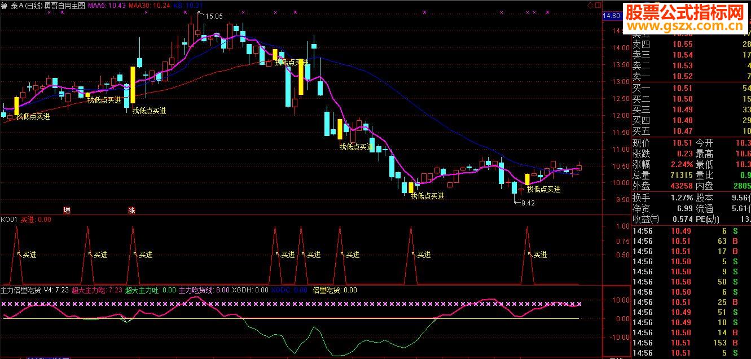Select the 勇哥自用主图 indicator title
751x359 pixels.
click(64, 5)
